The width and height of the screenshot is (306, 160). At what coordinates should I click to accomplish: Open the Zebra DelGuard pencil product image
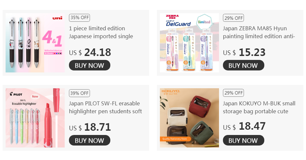point(189,43)
